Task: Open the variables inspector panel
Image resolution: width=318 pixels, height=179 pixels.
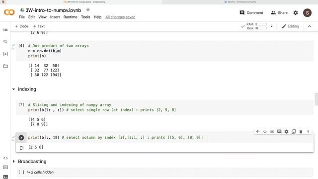Action: pyautogui.click(x=5, y=54)
